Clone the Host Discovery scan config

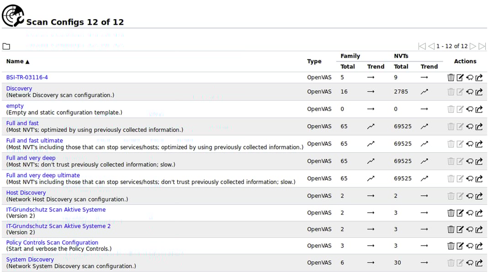pyautogui.click(x=470, y=196)
